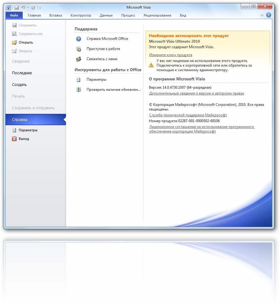Switch to the Главная ribbon tab
280x305 pixels.
tap(34, 15)
